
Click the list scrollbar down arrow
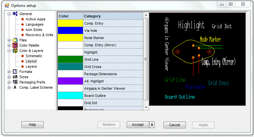click(146, 107)
